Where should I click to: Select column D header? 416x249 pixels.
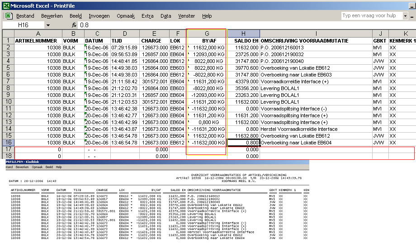[x=125, y=34]
